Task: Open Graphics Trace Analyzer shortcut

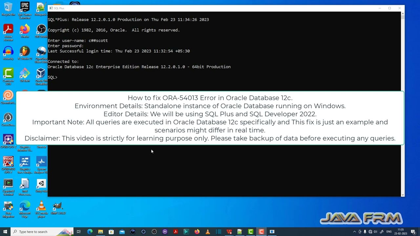Action: click(25, 165)
